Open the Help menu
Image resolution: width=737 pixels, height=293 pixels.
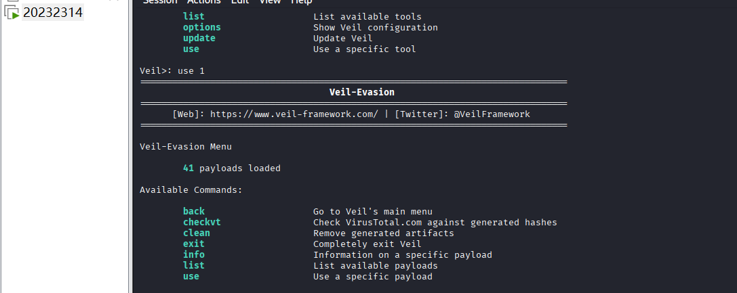(301, 2)
